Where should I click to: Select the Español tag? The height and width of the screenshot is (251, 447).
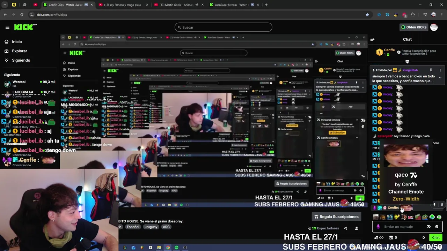click(133, 227)
